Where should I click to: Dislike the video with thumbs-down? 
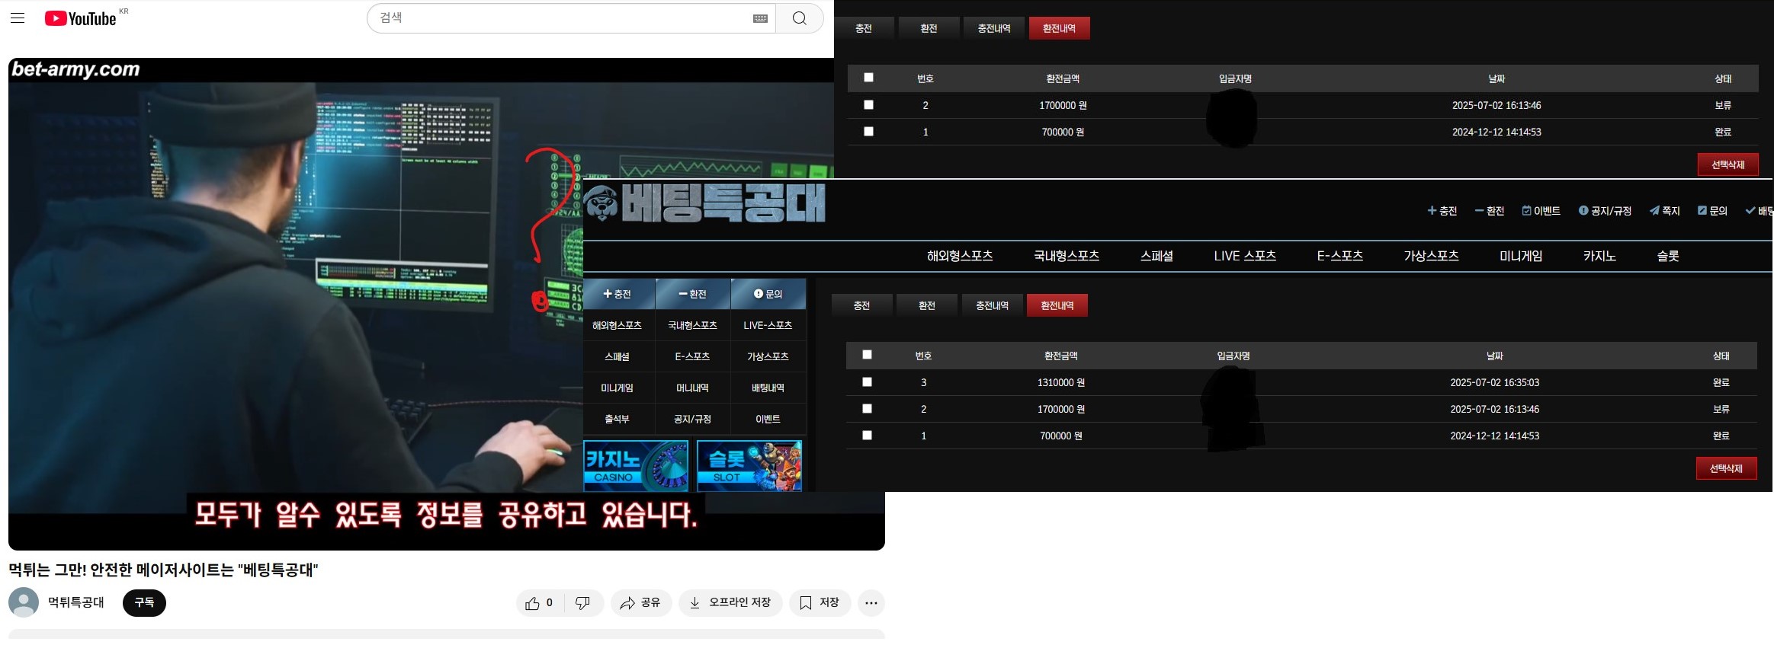583,603
